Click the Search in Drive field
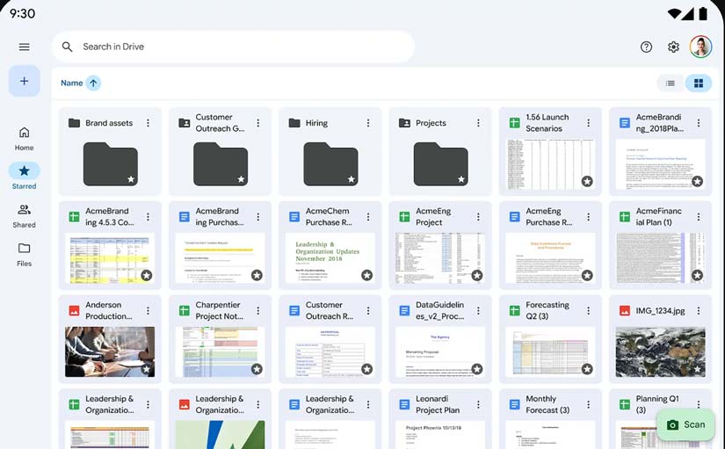This screenshot has width=725, height=449. pyautogui.click(x=233, y=47)
